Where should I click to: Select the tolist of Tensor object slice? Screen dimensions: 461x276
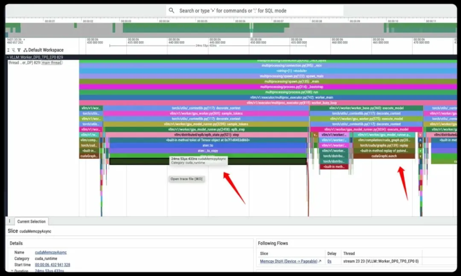[208, 140]
